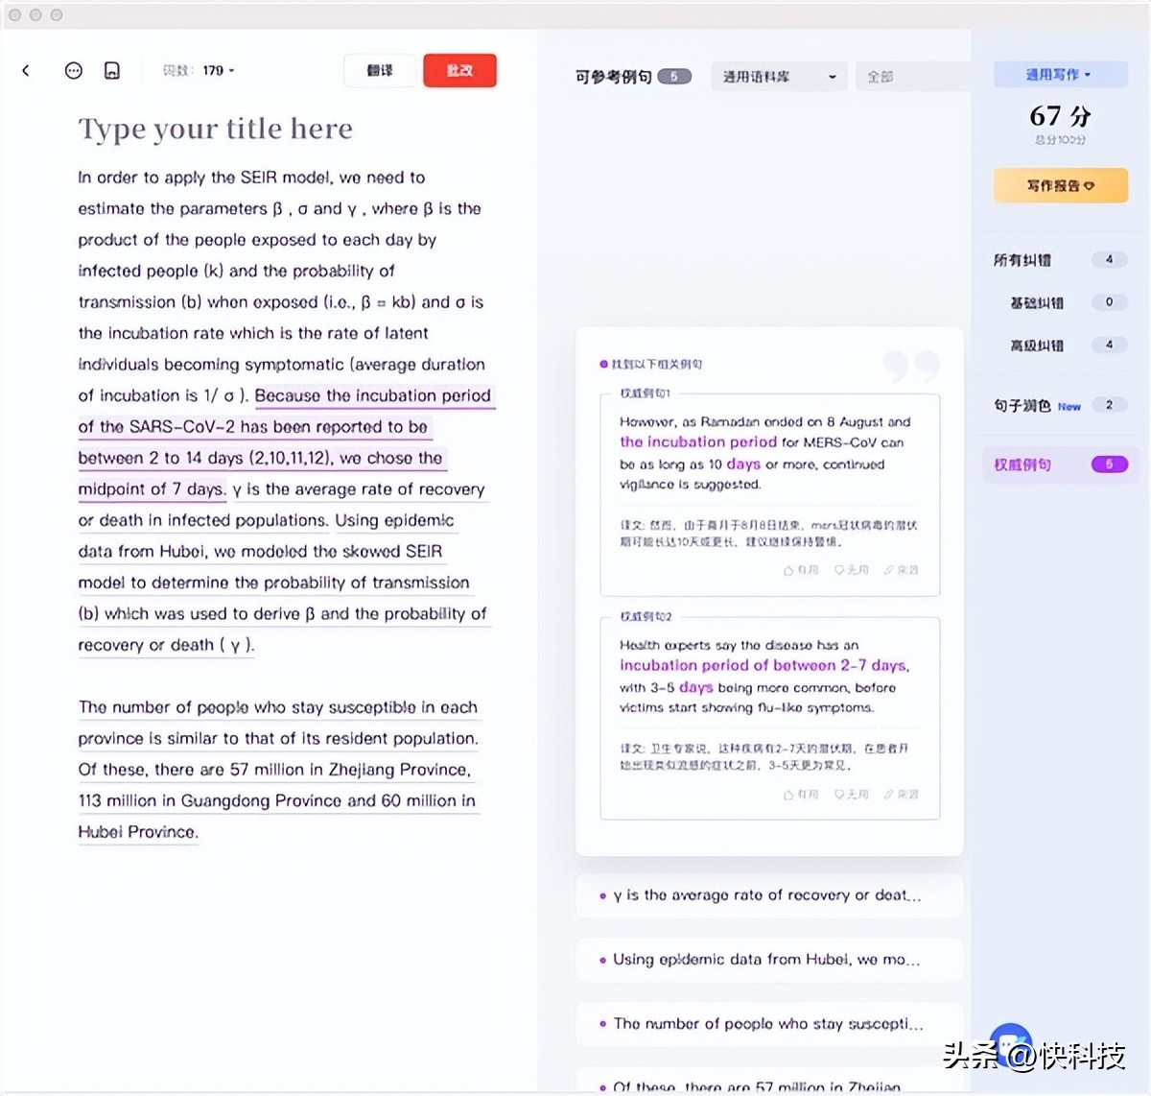
Task: Open the 写作报告 writing report
Action: [x=1060, y=184]
